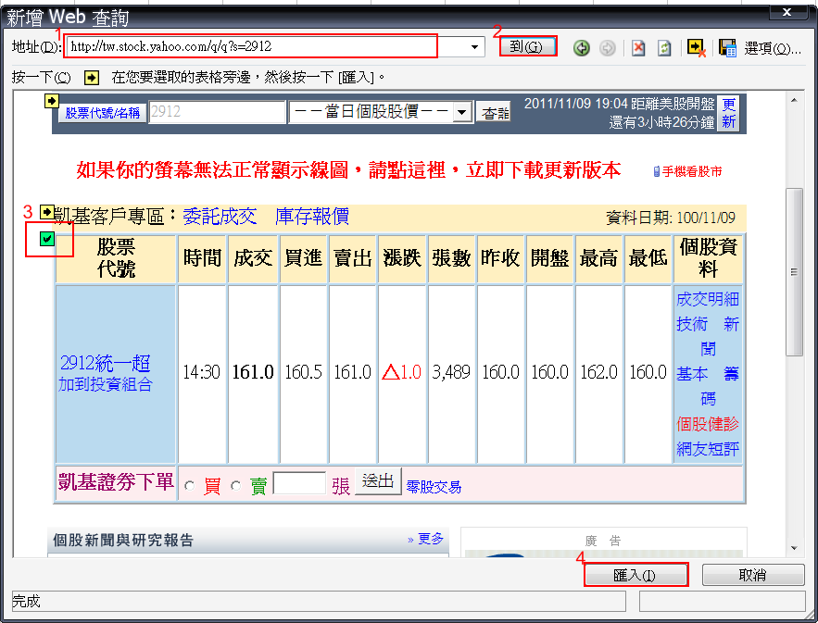This screenshot has width=818, height=623.
Task: Click the vertical scrollbar thumb
Action: (x=794, y=272)
